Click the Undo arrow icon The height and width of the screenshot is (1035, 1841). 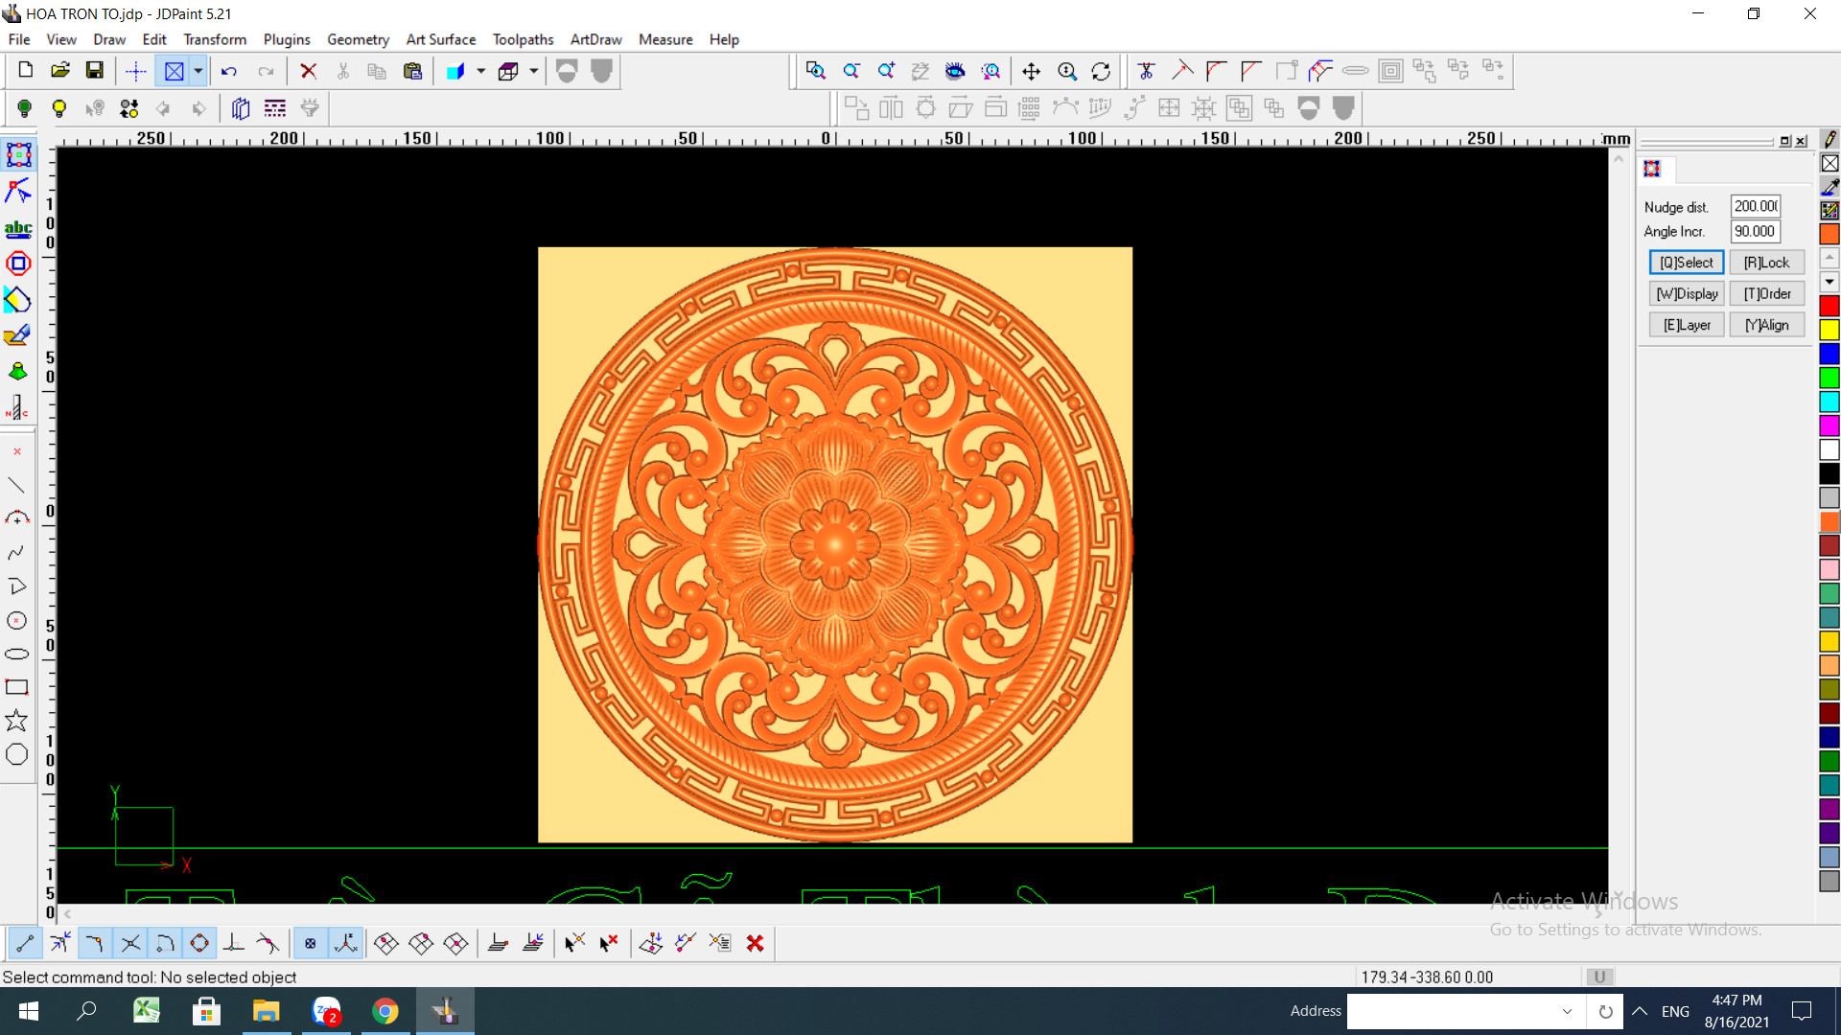(228, 71)
